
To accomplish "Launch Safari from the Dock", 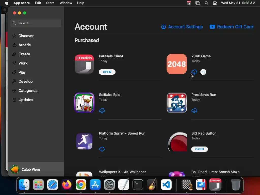I will (x=53, y=185).
